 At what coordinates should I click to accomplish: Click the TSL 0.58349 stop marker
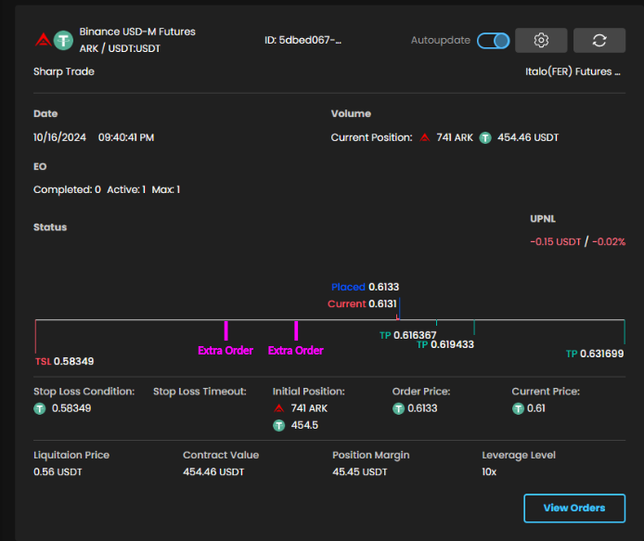64,361
